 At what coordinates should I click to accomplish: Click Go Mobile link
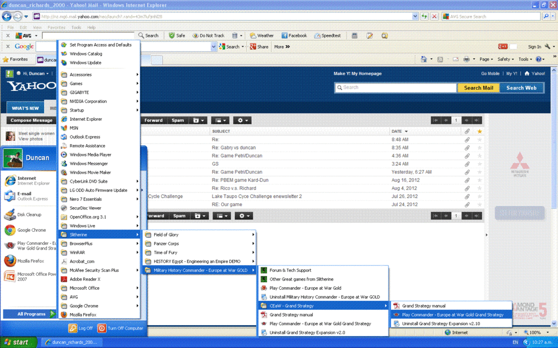[x=490, y=73]
